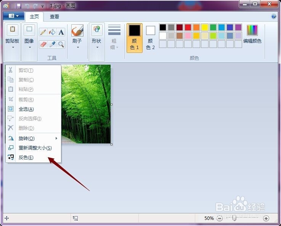Pick the pink palette swatch

[x=188, y=36]
